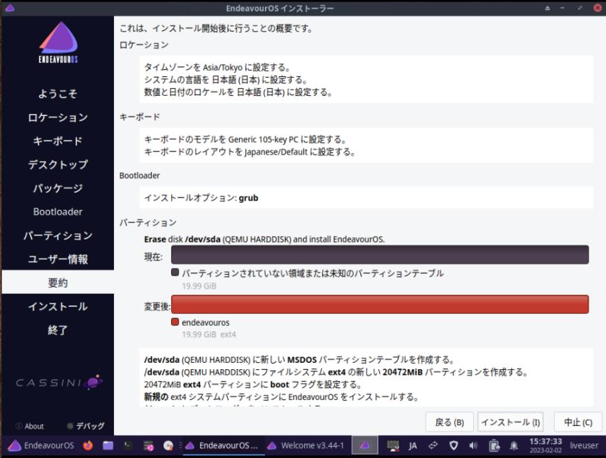The width and height of the screenshot is (606, 458).
Task: Switch to the Welcome v3.44-1 taskbar window
Action: [306, 445]
